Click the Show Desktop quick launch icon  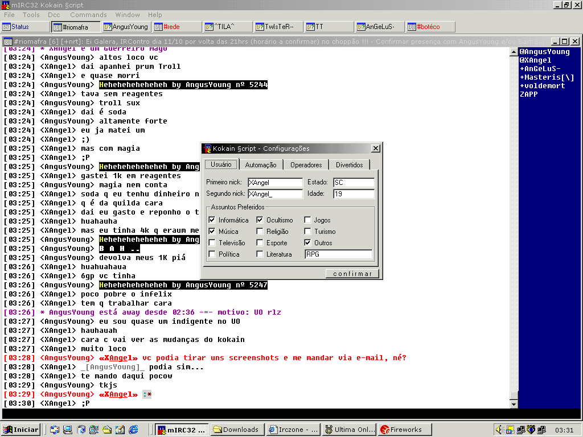pyautogui.click(x=68, y=430)
